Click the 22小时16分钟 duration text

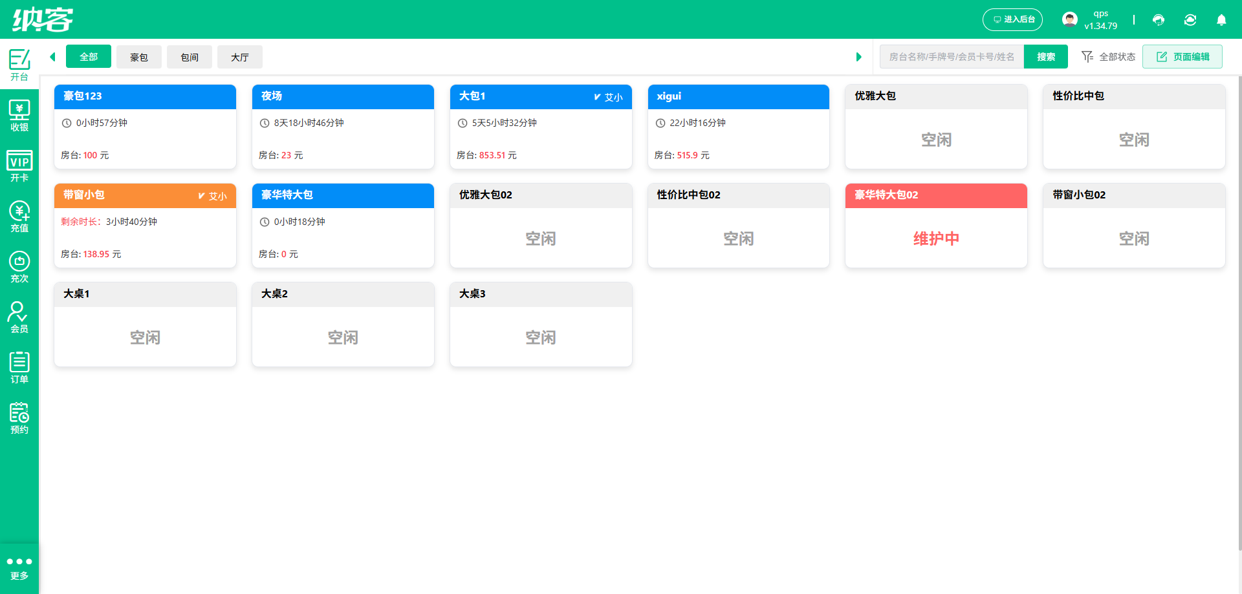(x=697, y=123)
